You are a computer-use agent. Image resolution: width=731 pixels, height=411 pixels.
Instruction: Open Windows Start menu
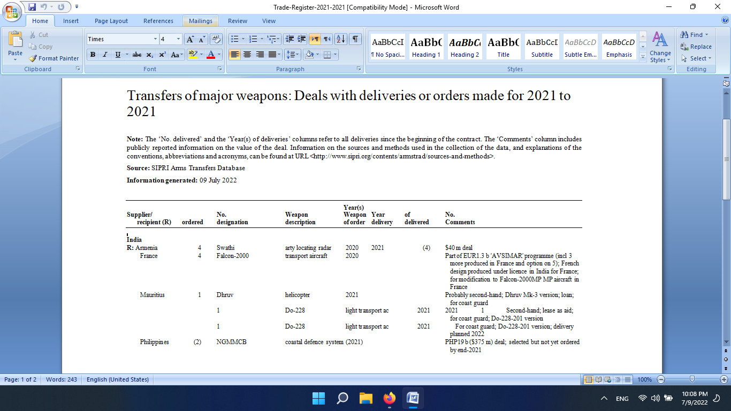[318, 398]
